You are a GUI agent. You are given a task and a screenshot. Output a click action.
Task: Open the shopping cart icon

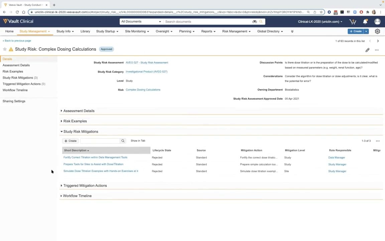click(353, 22)
